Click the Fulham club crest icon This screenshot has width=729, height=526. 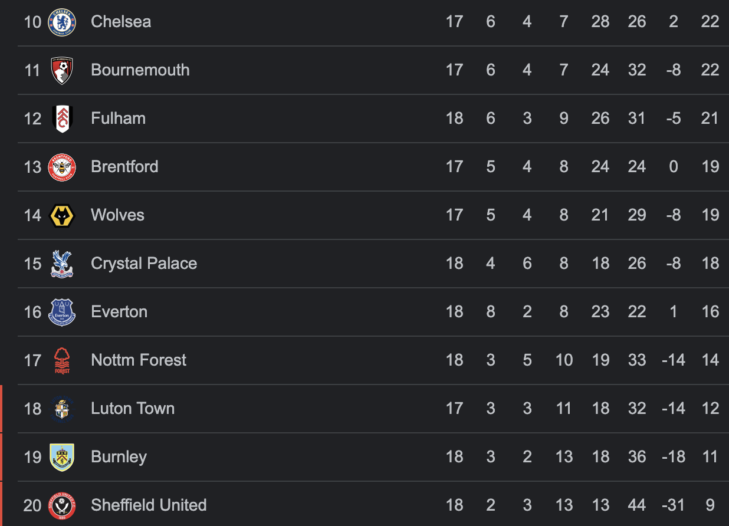[62, 119]
